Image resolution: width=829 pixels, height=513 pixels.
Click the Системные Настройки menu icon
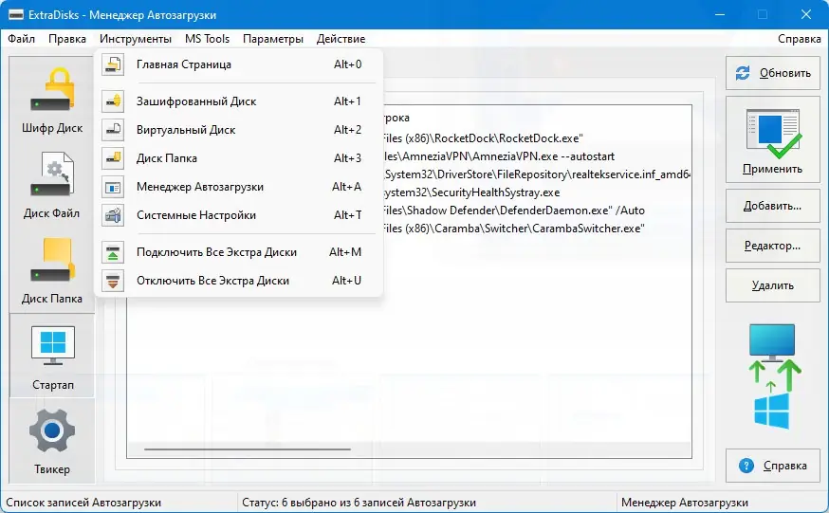(x=113, y=215)
